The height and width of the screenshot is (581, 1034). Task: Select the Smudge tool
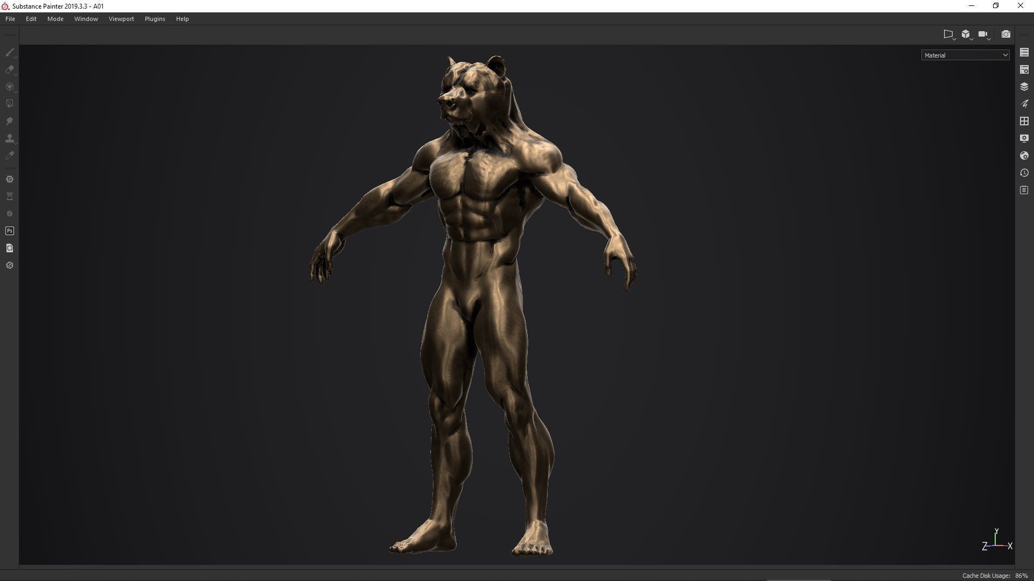click(x=9, y=121)
